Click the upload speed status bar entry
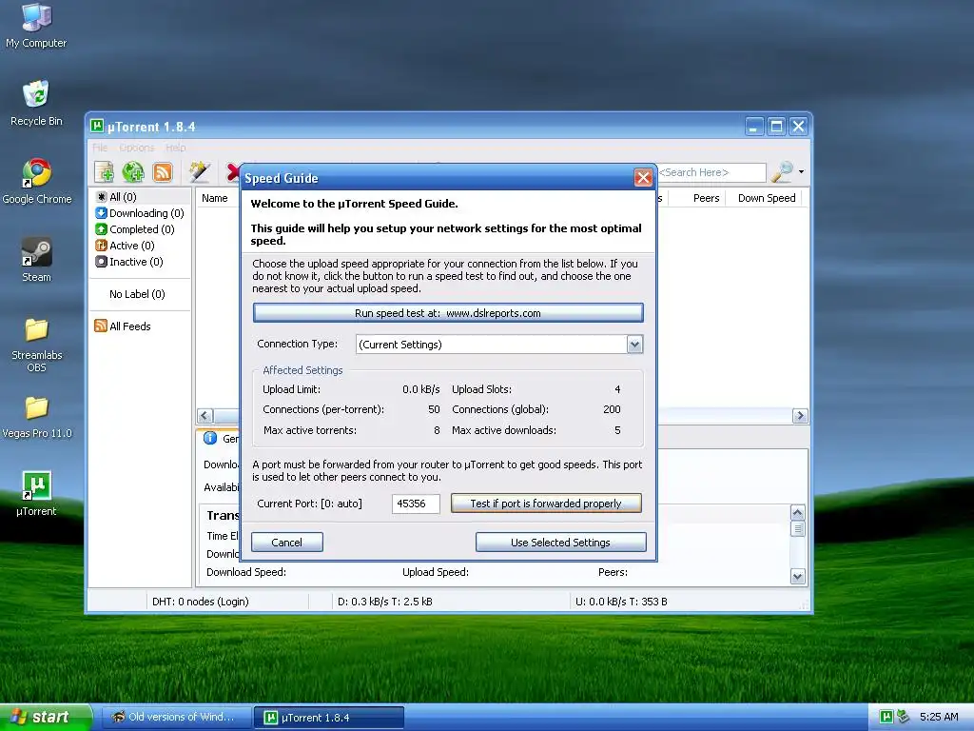The width and height of the screenshot is (974, 731). pos(621,602)
